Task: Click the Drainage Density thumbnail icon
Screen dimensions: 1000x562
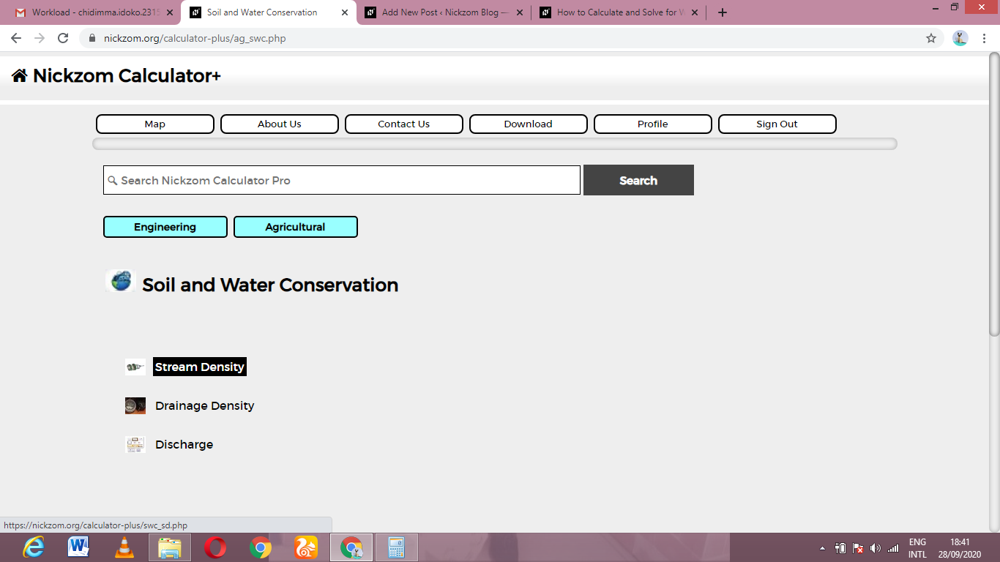Action: click(x=135, y=405)
